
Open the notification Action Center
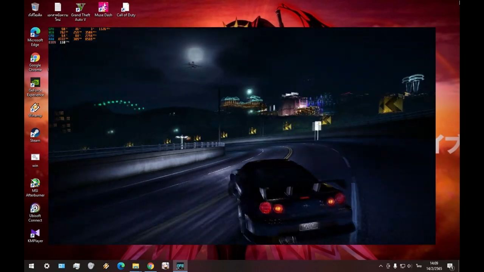(x=450, y=266)
